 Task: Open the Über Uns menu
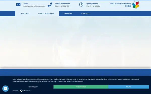(x=24, y=14)
